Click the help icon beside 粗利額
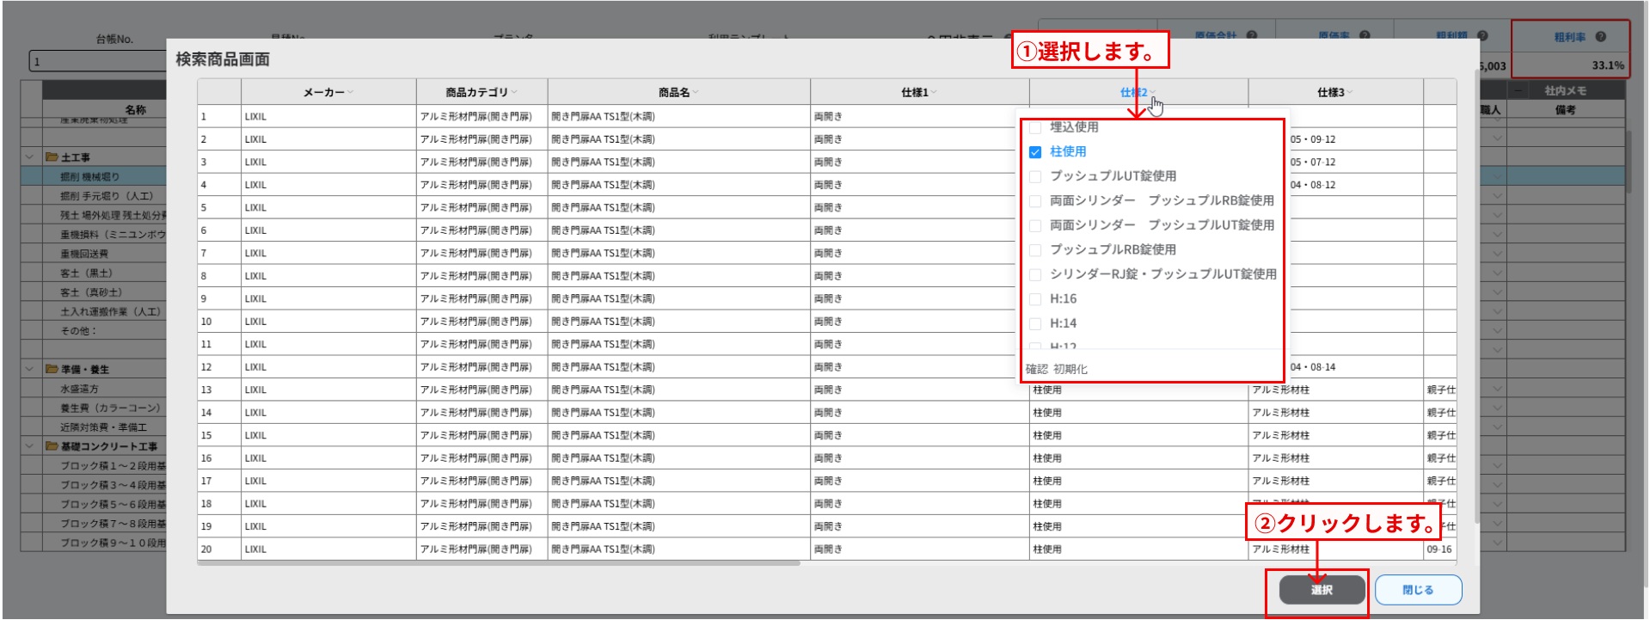The image size is (1650, 620). (1482, 36)
